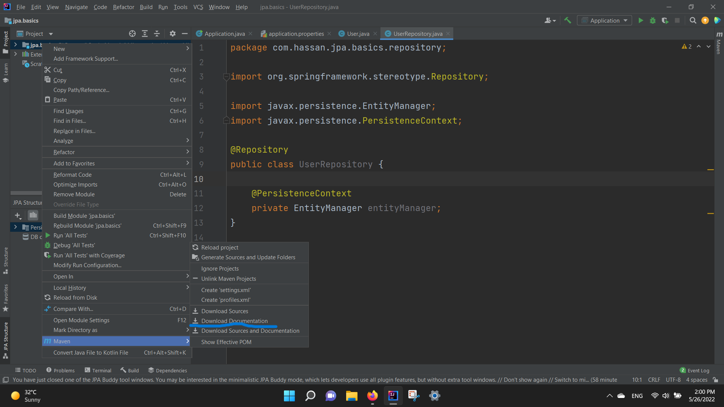Open Project panel settings gear
The image size is (724, 407).
(173, 34)
